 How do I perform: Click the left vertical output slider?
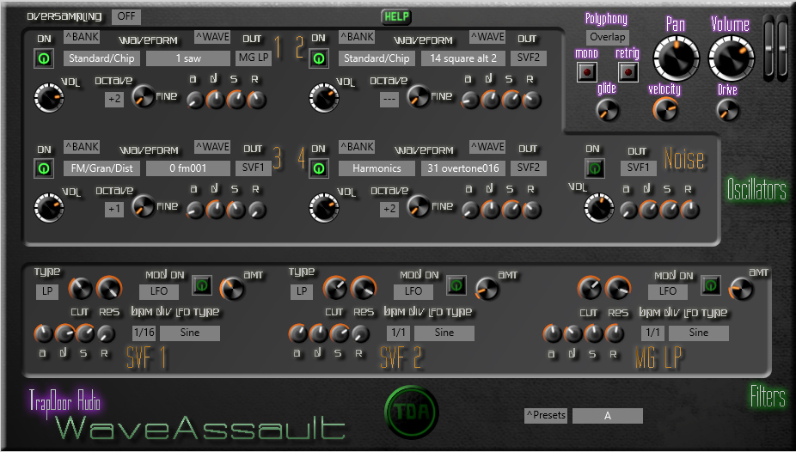pyautogui.click(x=769, y=48)
